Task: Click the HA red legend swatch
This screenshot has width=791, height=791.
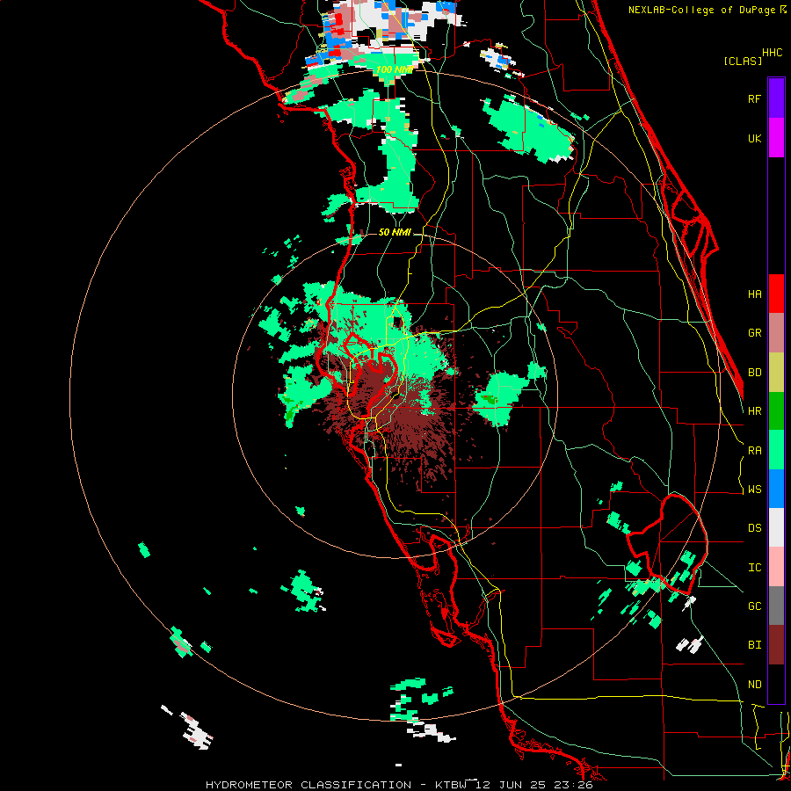Action: pyautogui.click(x=776, y=294)
